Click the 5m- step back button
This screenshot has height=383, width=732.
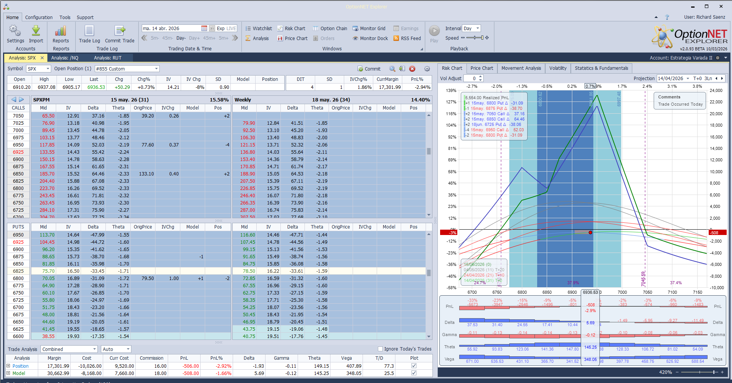coord(155,38)
